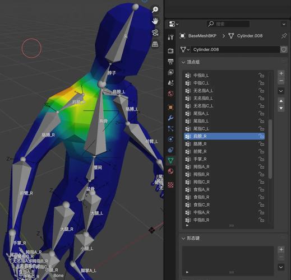Toggle camera view icon in viewport
Image resolution: width=291 pixels, height=280 pixels.
pos(155,32)
